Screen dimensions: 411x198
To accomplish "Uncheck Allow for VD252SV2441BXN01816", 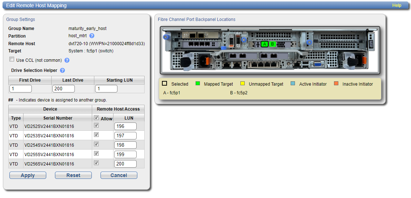I will pyautogui.click(x=96, y=125).
